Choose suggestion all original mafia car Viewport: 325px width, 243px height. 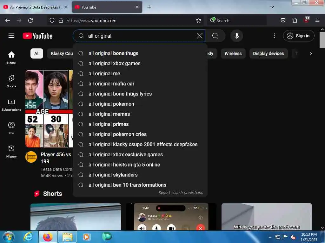point(140,84)
